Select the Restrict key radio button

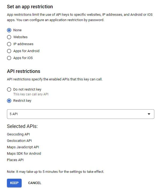9,101
